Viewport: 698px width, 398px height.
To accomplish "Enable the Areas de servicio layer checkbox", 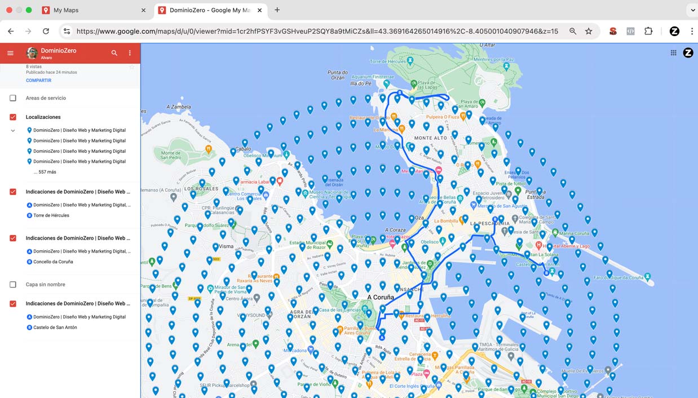I will [x=12, y=98].
